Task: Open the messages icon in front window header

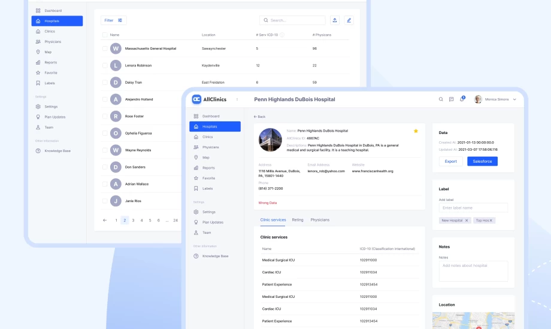Action: click(451, 99)
